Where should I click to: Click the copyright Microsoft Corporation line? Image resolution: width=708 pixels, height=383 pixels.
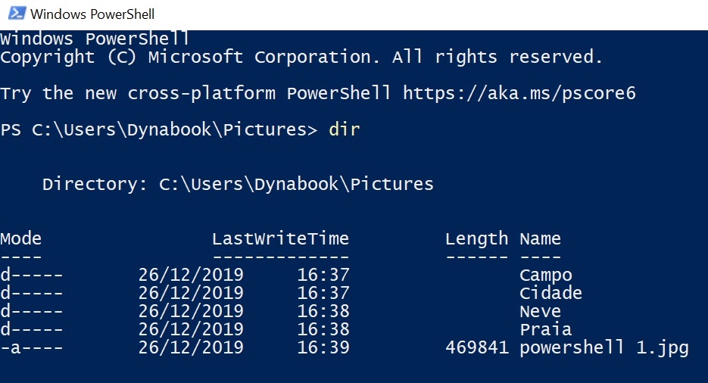click(x=301, y=58)
